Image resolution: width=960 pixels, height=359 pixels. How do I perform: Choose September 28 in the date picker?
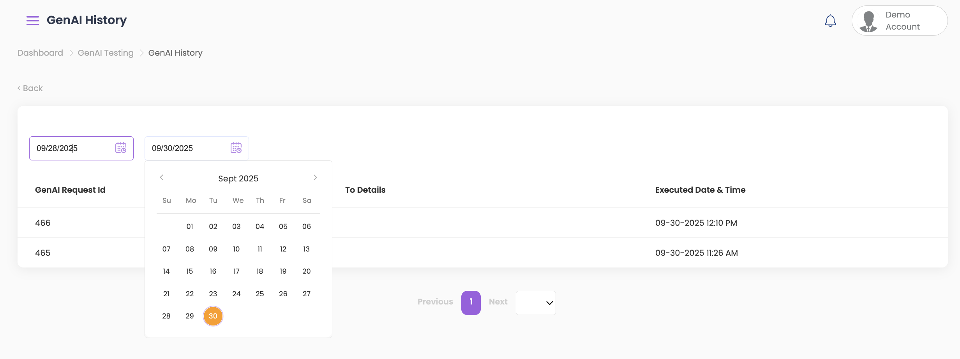click(x=166, y=316)
